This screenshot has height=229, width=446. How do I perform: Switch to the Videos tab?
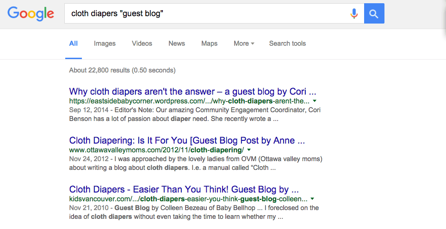tap(142, 43)
